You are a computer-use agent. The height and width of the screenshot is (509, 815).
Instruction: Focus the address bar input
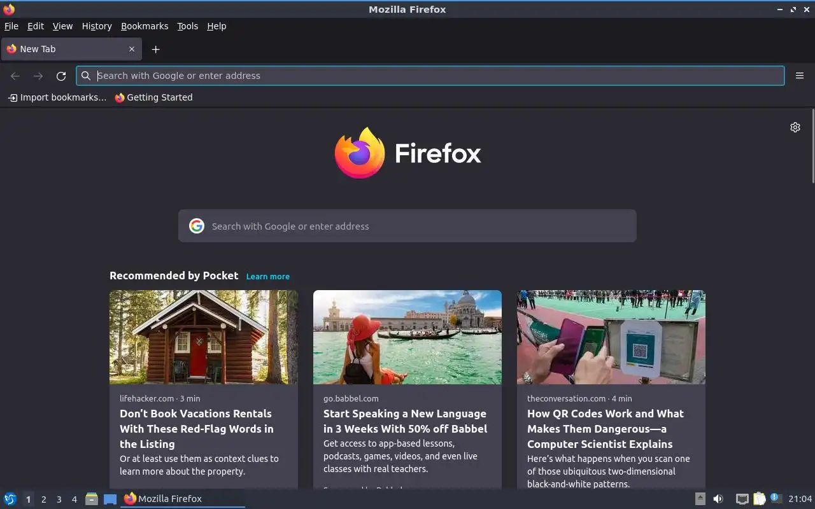[430, 76]
